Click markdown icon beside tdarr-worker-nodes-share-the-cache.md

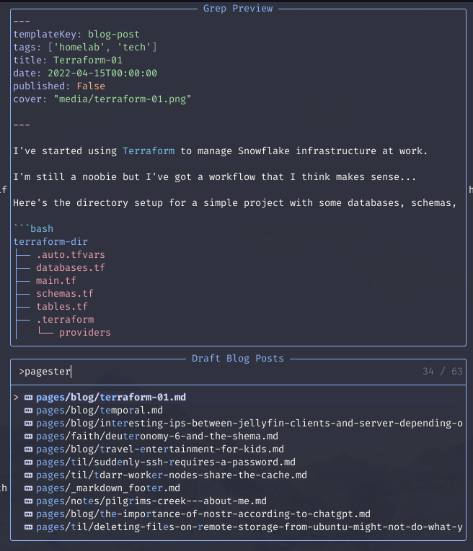point(28,475)
